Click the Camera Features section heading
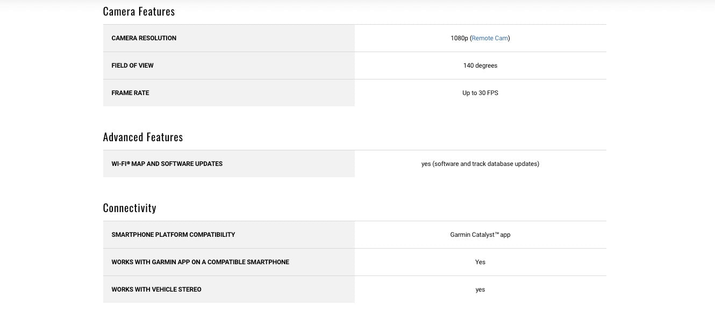715x312 pixels. point(139,11)
